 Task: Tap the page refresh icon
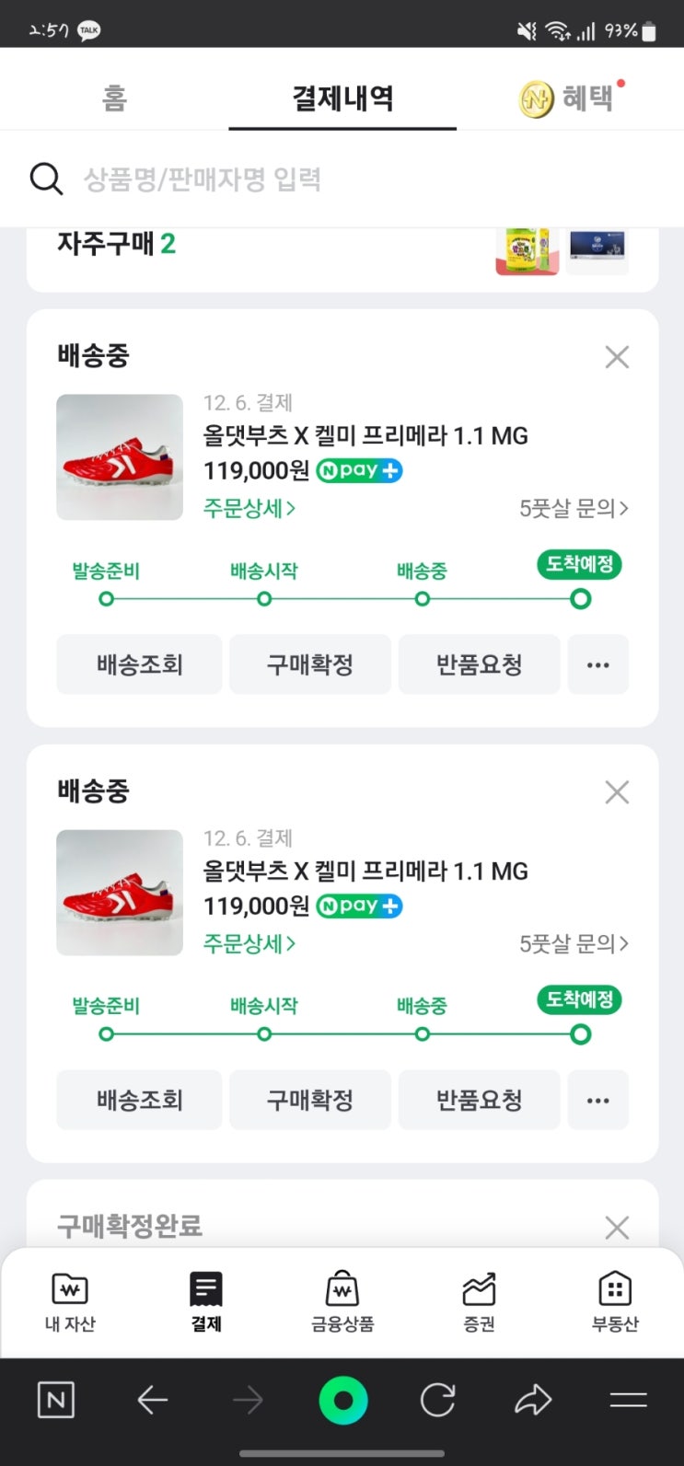tap(437, 1401)
